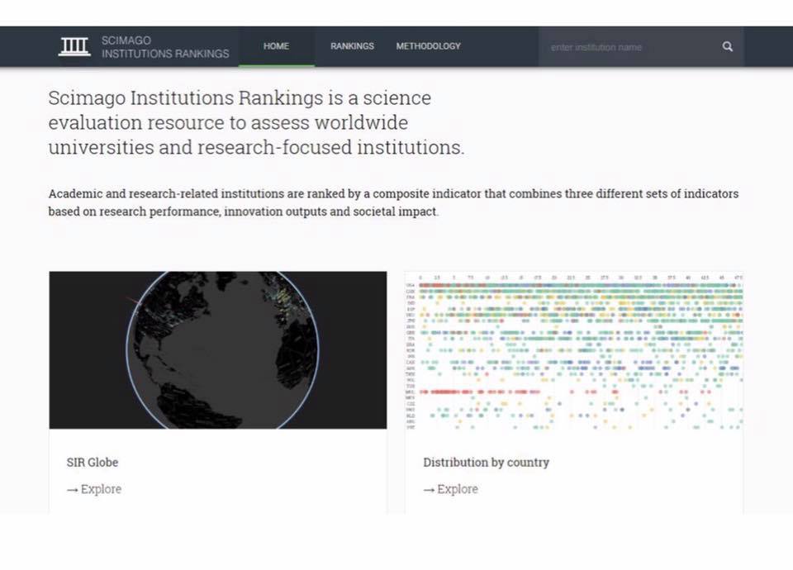Viewport: 793px width, 570px height.
Task: Click the large 'science evaluation resource' headline
Action: click(x=256, y=123)
